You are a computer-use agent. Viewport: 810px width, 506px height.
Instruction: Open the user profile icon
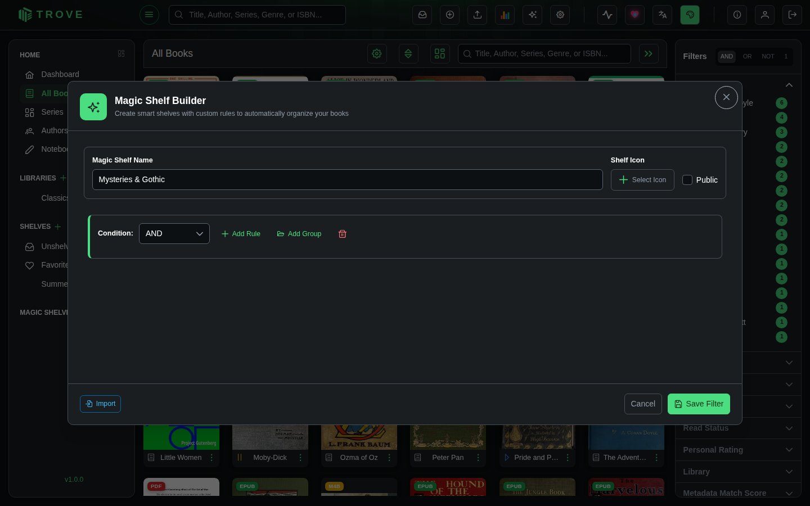pos(765,15)
